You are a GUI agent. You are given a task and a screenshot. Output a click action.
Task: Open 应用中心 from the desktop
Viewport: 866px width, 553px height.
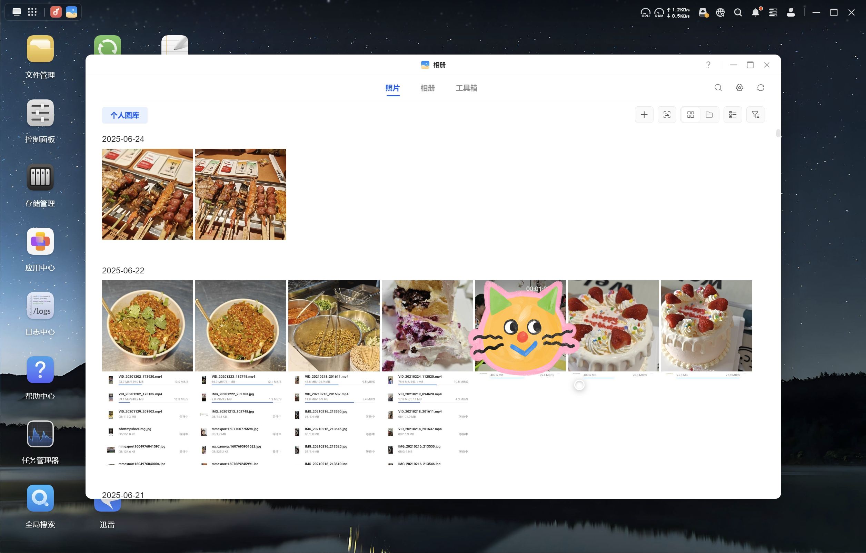(x=40, y=242)
